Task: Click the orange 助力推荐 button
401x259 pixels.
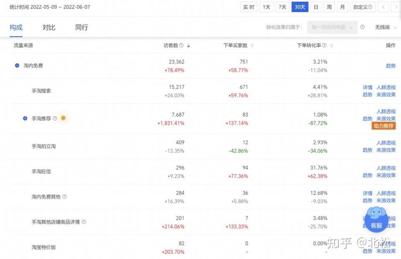Action: pyautogui.click(x=383, y=126)
